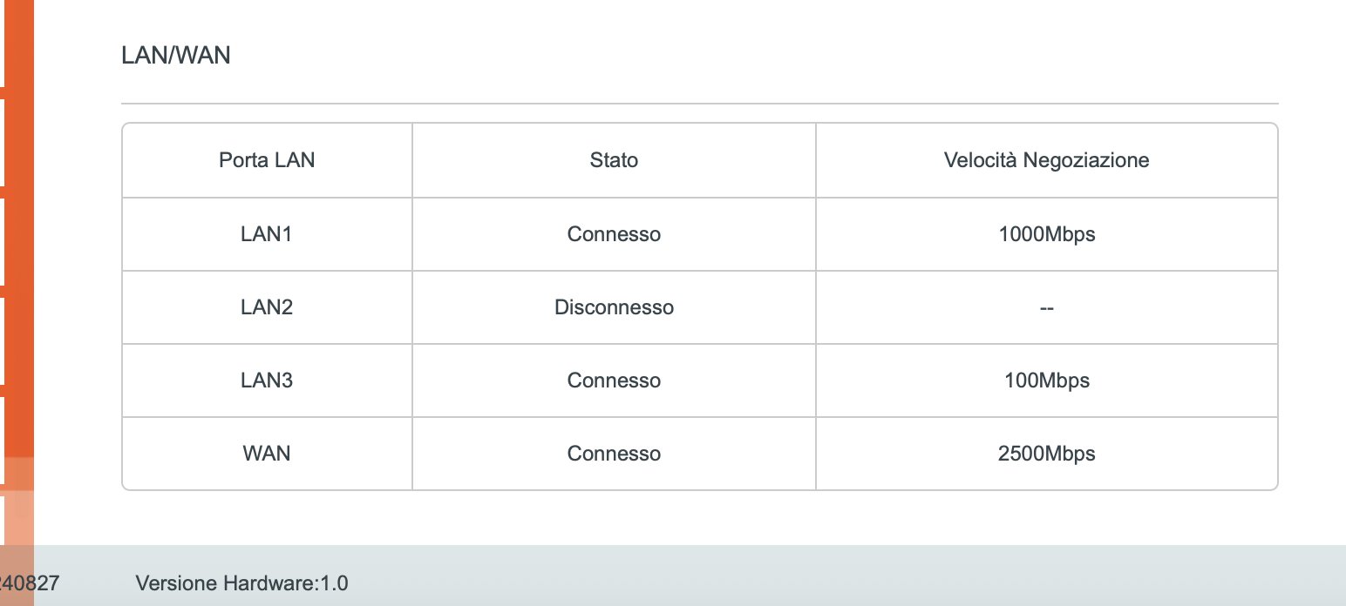The height and width of the screenshot is (606, 1346).
Task: Click the 100Mbps speed value
Action: click(x=1046, y=380)
